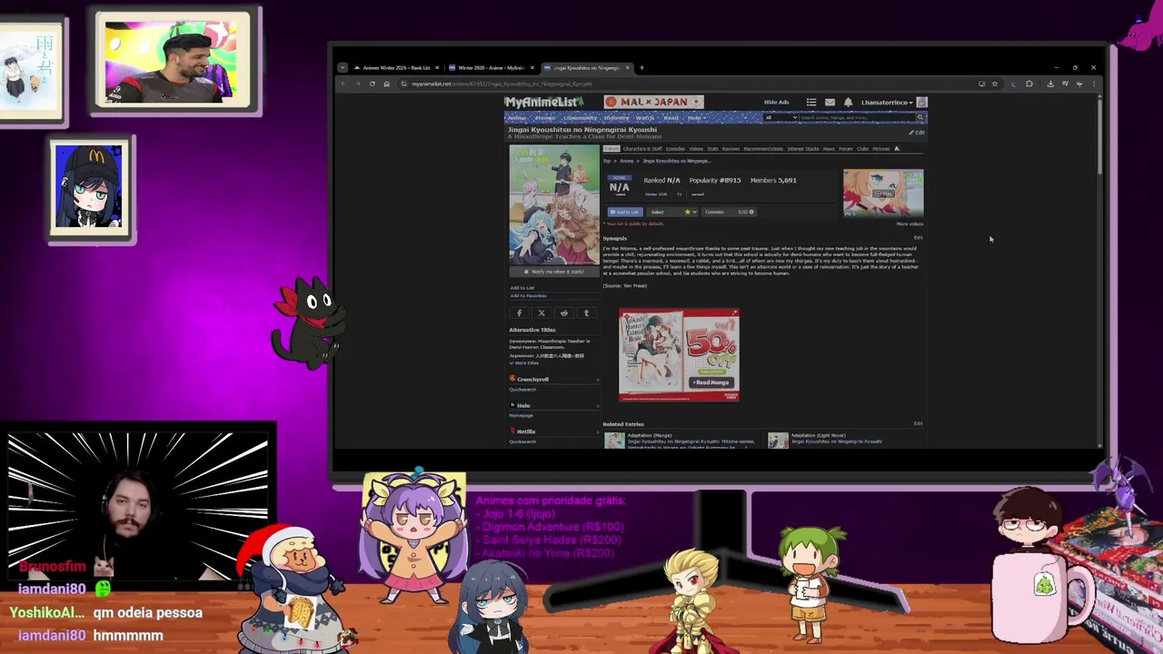Click the MAL x JAPAN banner
Image resolution: width=1163 pixels, height=654 pixels.
[653, 102]
